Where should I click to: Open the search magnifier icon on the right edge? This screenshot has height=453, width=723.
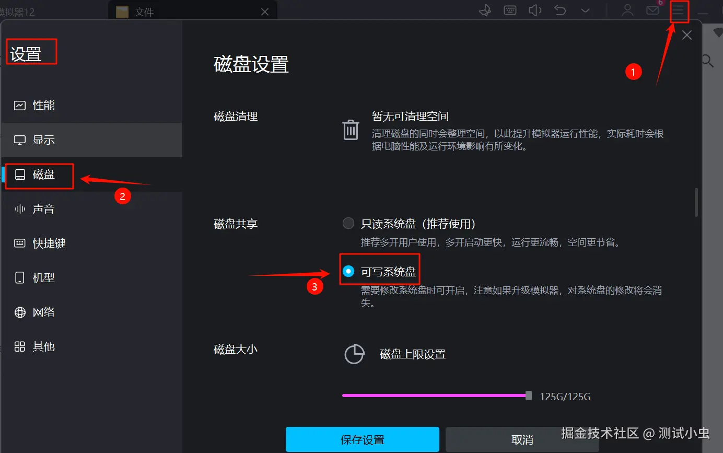click(706, 61)
